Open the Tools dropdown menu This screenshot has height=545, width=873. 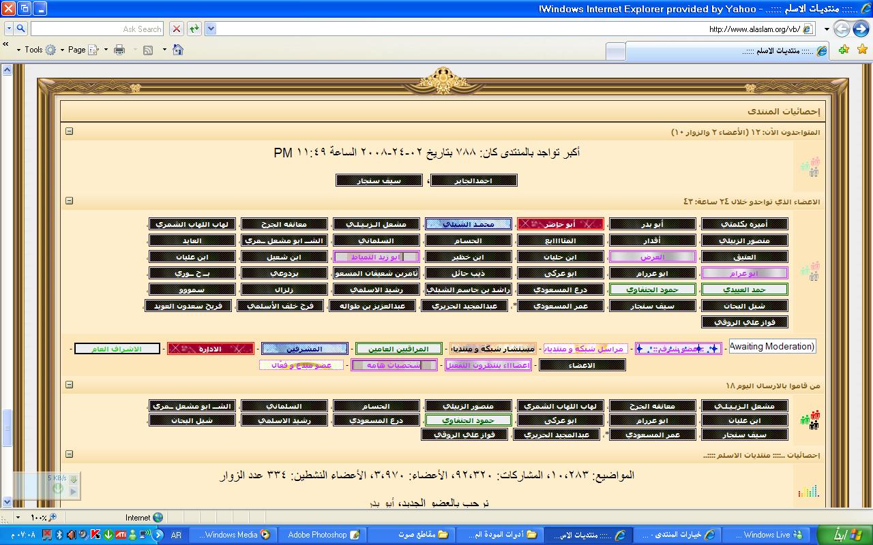(x=33, y=50)
